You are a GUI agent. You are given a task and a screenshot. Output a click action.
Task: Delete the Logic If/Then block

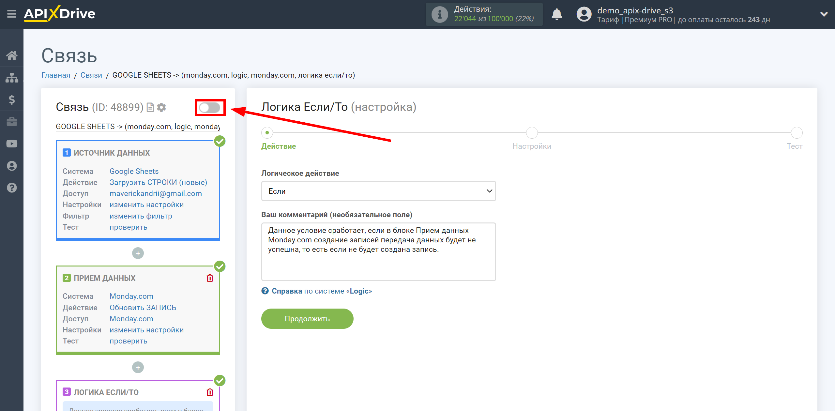[210, 392]
